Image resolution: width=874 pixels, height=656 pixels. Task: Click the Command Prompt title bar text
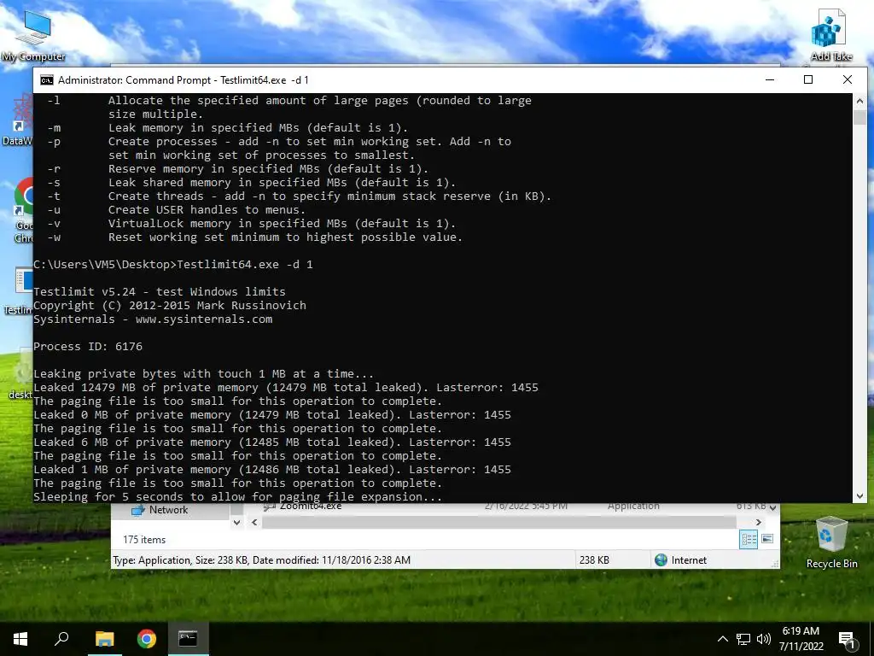(x=184, y=79)
